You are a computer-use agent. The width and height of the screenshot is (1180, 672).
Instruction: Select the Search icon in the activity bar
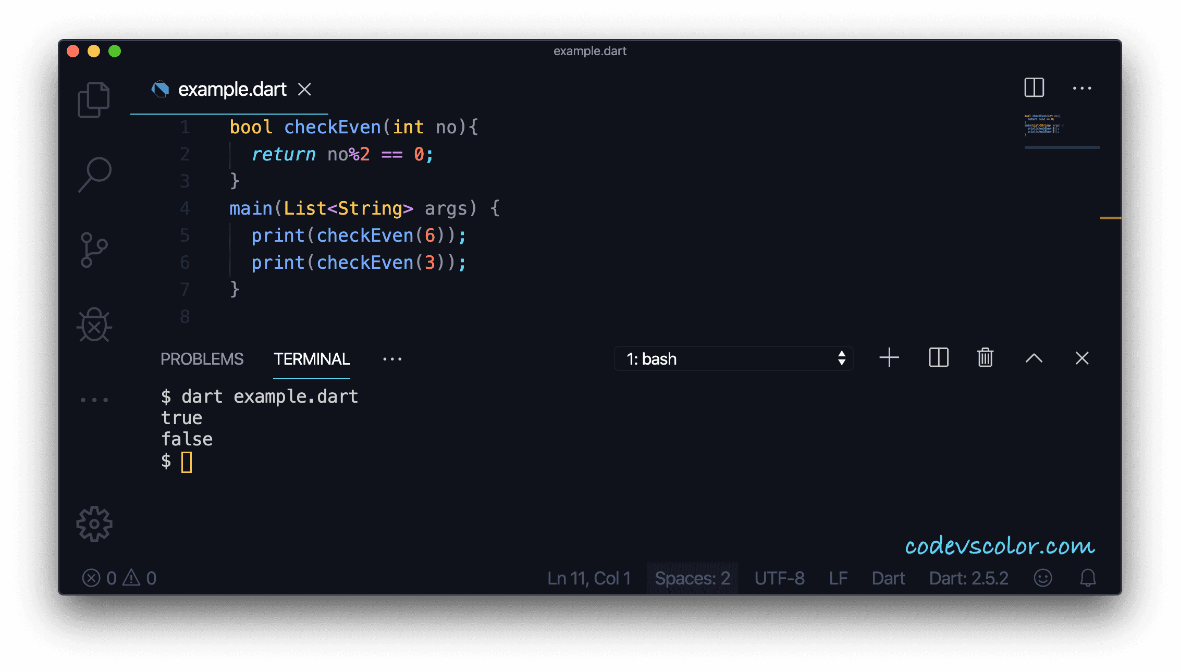tap(95, 174)
